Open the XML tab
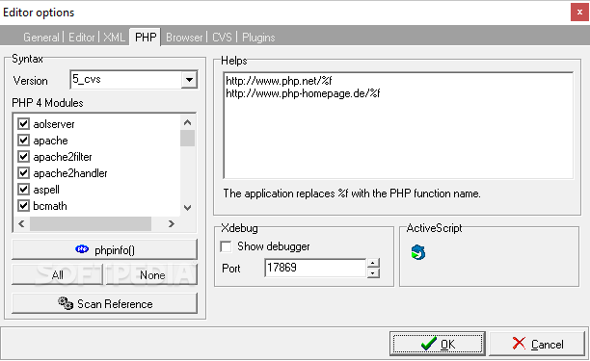The height and width of the screenshot is (361, 590). 114,38
